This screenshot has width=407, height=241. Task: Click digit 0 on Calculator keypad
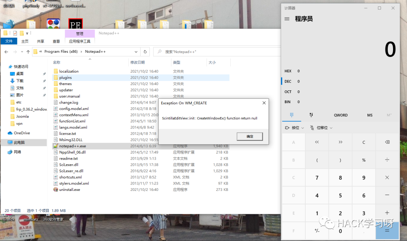(340, 230)
